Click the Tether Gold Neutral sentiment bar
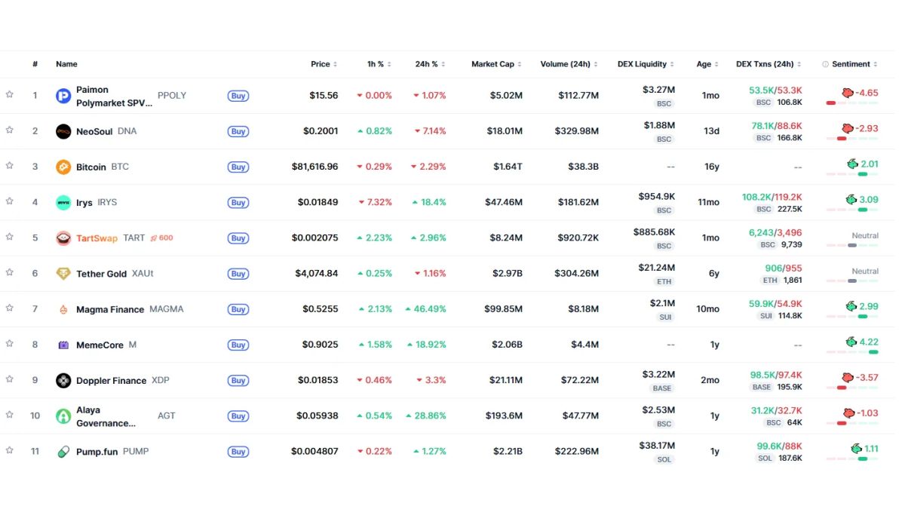Viewport: 905px width, 509px height. [x=852, y=281]
